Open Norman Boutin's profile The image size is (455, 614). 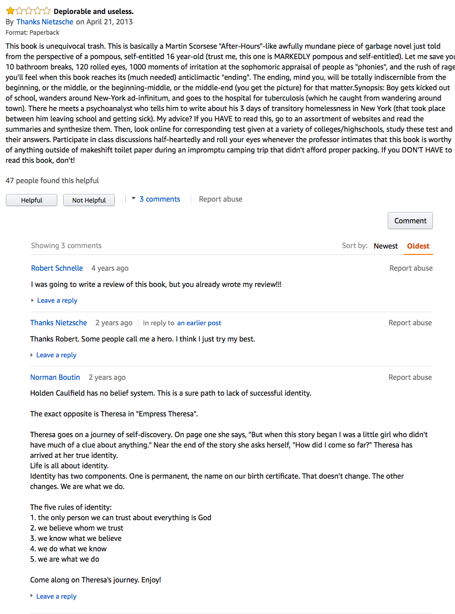pos(55,377)
